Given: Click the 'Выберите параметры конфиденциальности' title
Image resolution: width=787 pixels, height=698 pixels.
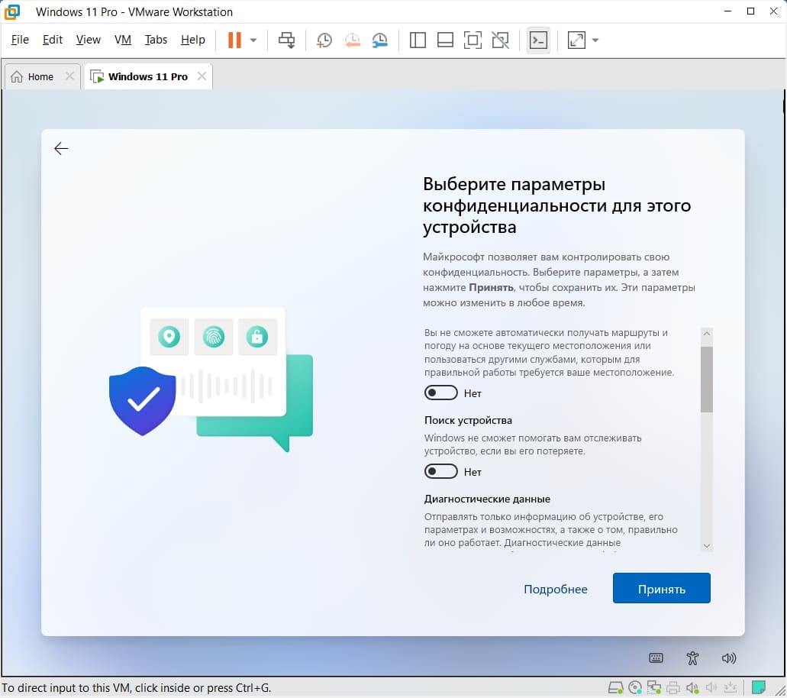Looking at the screenshot, I should (556, 205).
